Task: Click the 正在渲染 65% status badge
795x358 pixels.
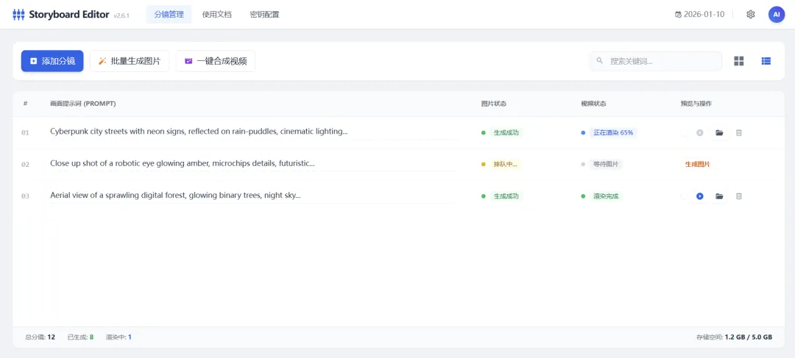Action: (x=612, y=132)
